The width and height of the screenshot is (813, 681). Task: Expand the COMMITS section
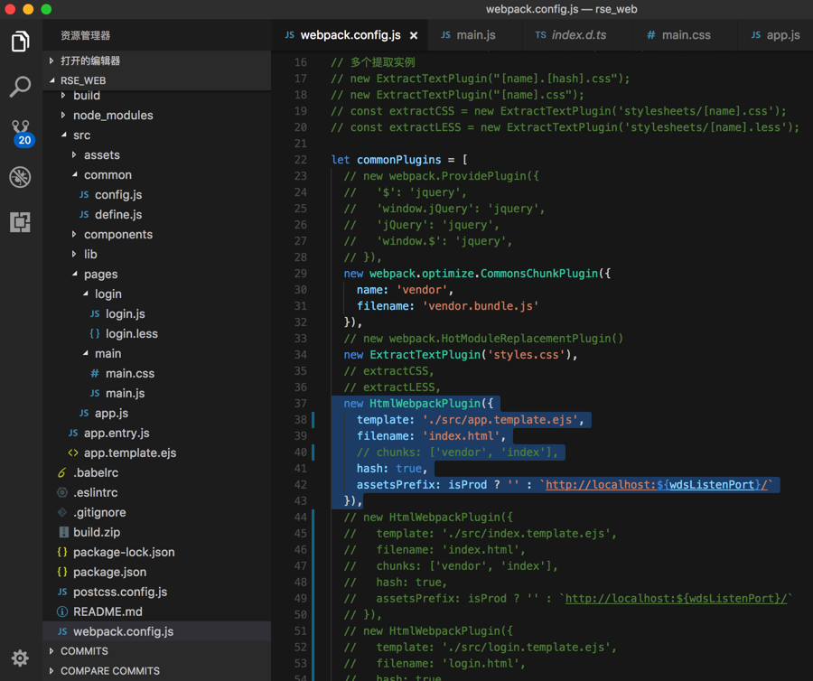(84, 651)
